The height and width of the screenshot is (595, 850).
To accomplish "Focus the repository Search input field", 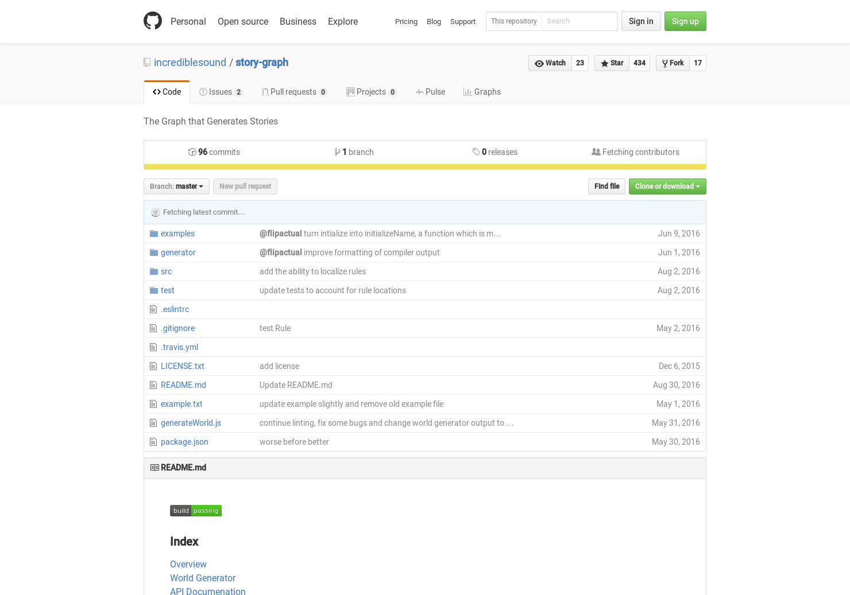I will click(579, 21).
